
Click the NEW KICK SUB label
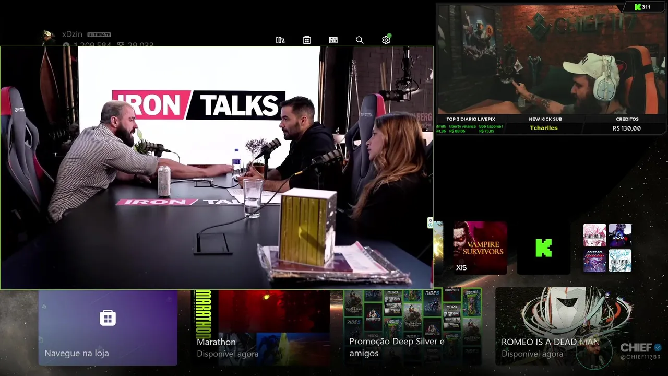pyautogui.click(x=545, y=119)
